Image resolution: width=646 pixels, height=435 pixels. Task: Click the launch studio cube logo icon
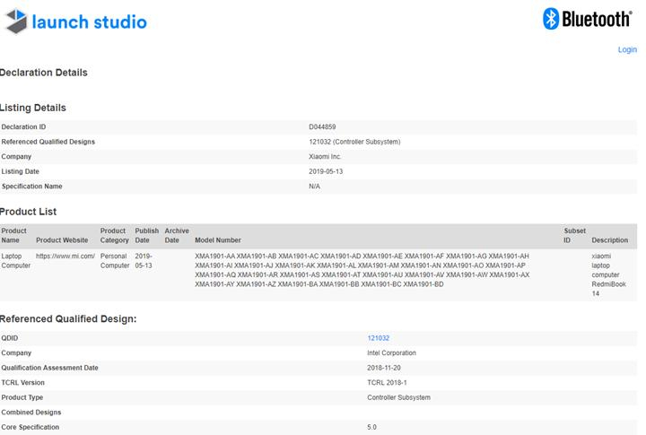(x=15, y=22)
